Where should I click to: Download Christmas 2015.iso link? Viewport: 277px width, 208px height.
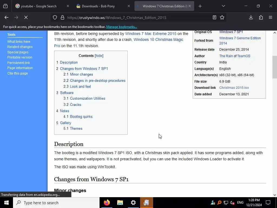[234, 88]
